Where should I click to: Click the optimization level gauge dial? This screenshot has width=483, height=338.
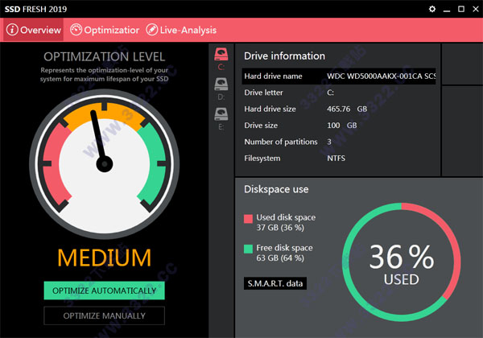tap(105, 164)
